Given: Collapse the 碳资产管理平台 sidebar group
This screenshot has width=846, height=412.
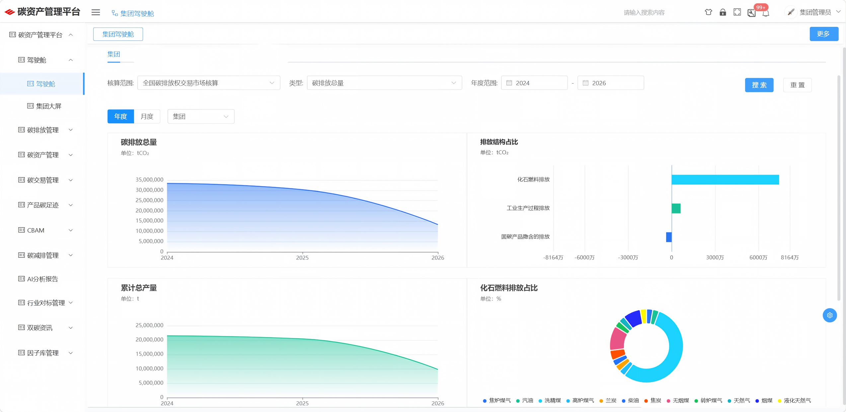Looking at the screenshot, I should click(42, 35).
